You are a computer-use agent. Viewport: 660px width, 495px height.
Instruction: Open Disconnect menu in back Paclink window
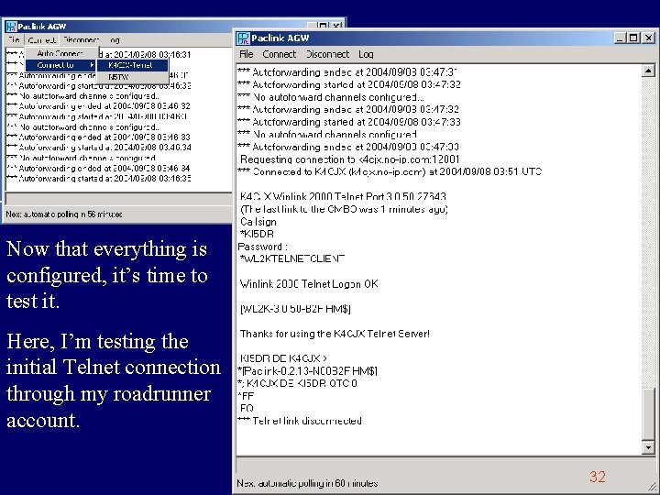81,39
